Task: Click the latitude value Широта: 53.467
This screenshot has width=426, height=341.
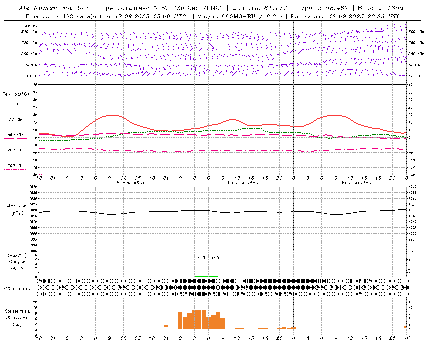Action: pyautogui.click(x=322, y=8)
